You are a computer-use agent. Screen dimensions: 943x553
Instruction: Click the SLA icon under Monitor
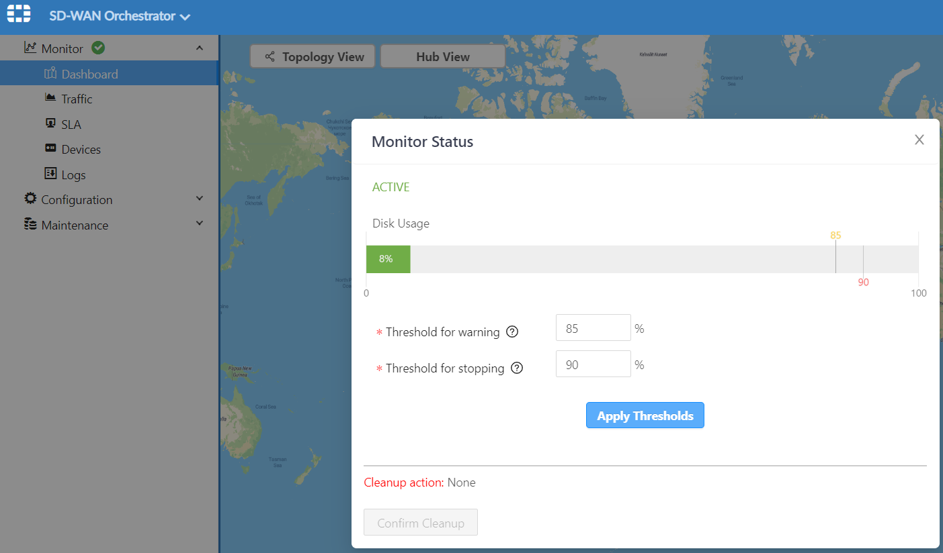pyautogui.click(x=50, y=123)
